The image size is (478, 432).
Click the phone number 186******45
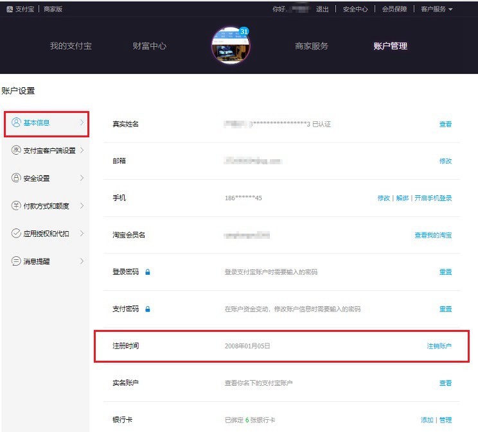point(243,198)
